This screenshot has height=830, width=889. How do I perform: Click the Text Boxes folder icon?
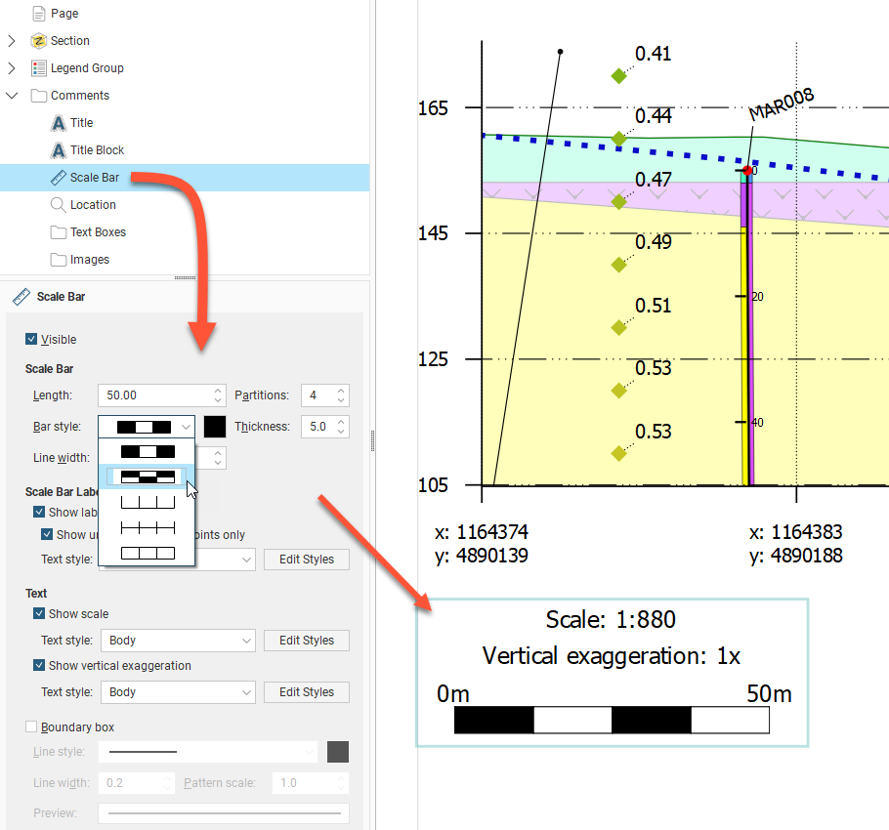tap(59, 232)
